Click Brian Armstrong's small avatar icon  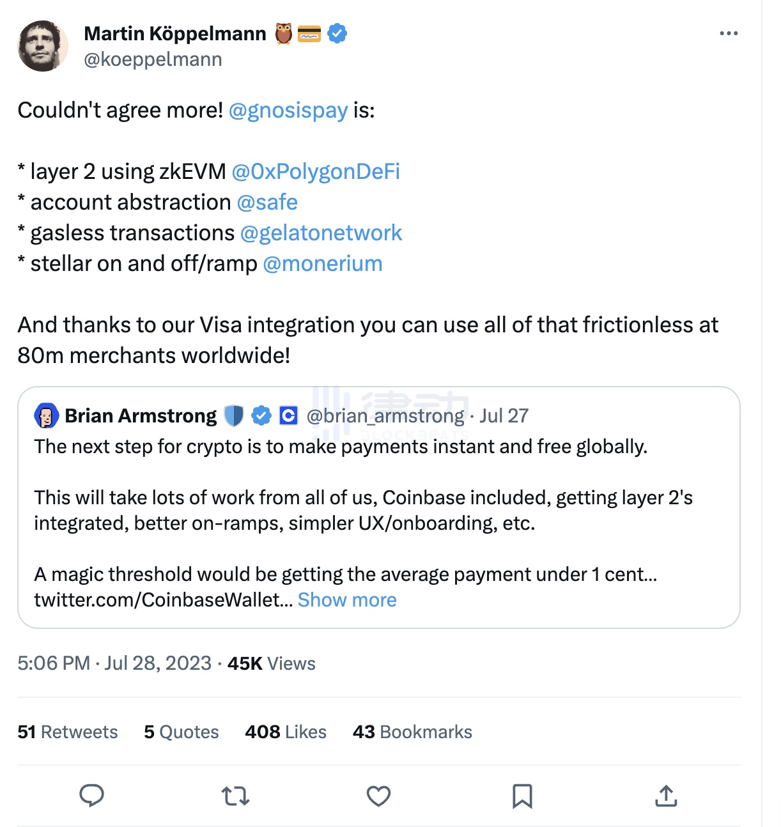(46, 416)
